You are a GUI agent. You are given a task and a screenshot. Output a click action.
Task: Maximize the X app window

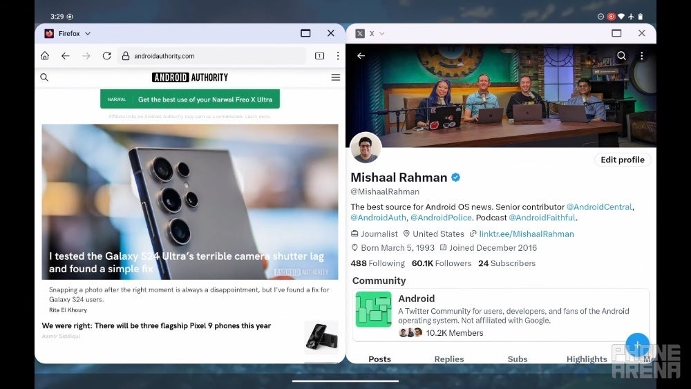(616, 33)
